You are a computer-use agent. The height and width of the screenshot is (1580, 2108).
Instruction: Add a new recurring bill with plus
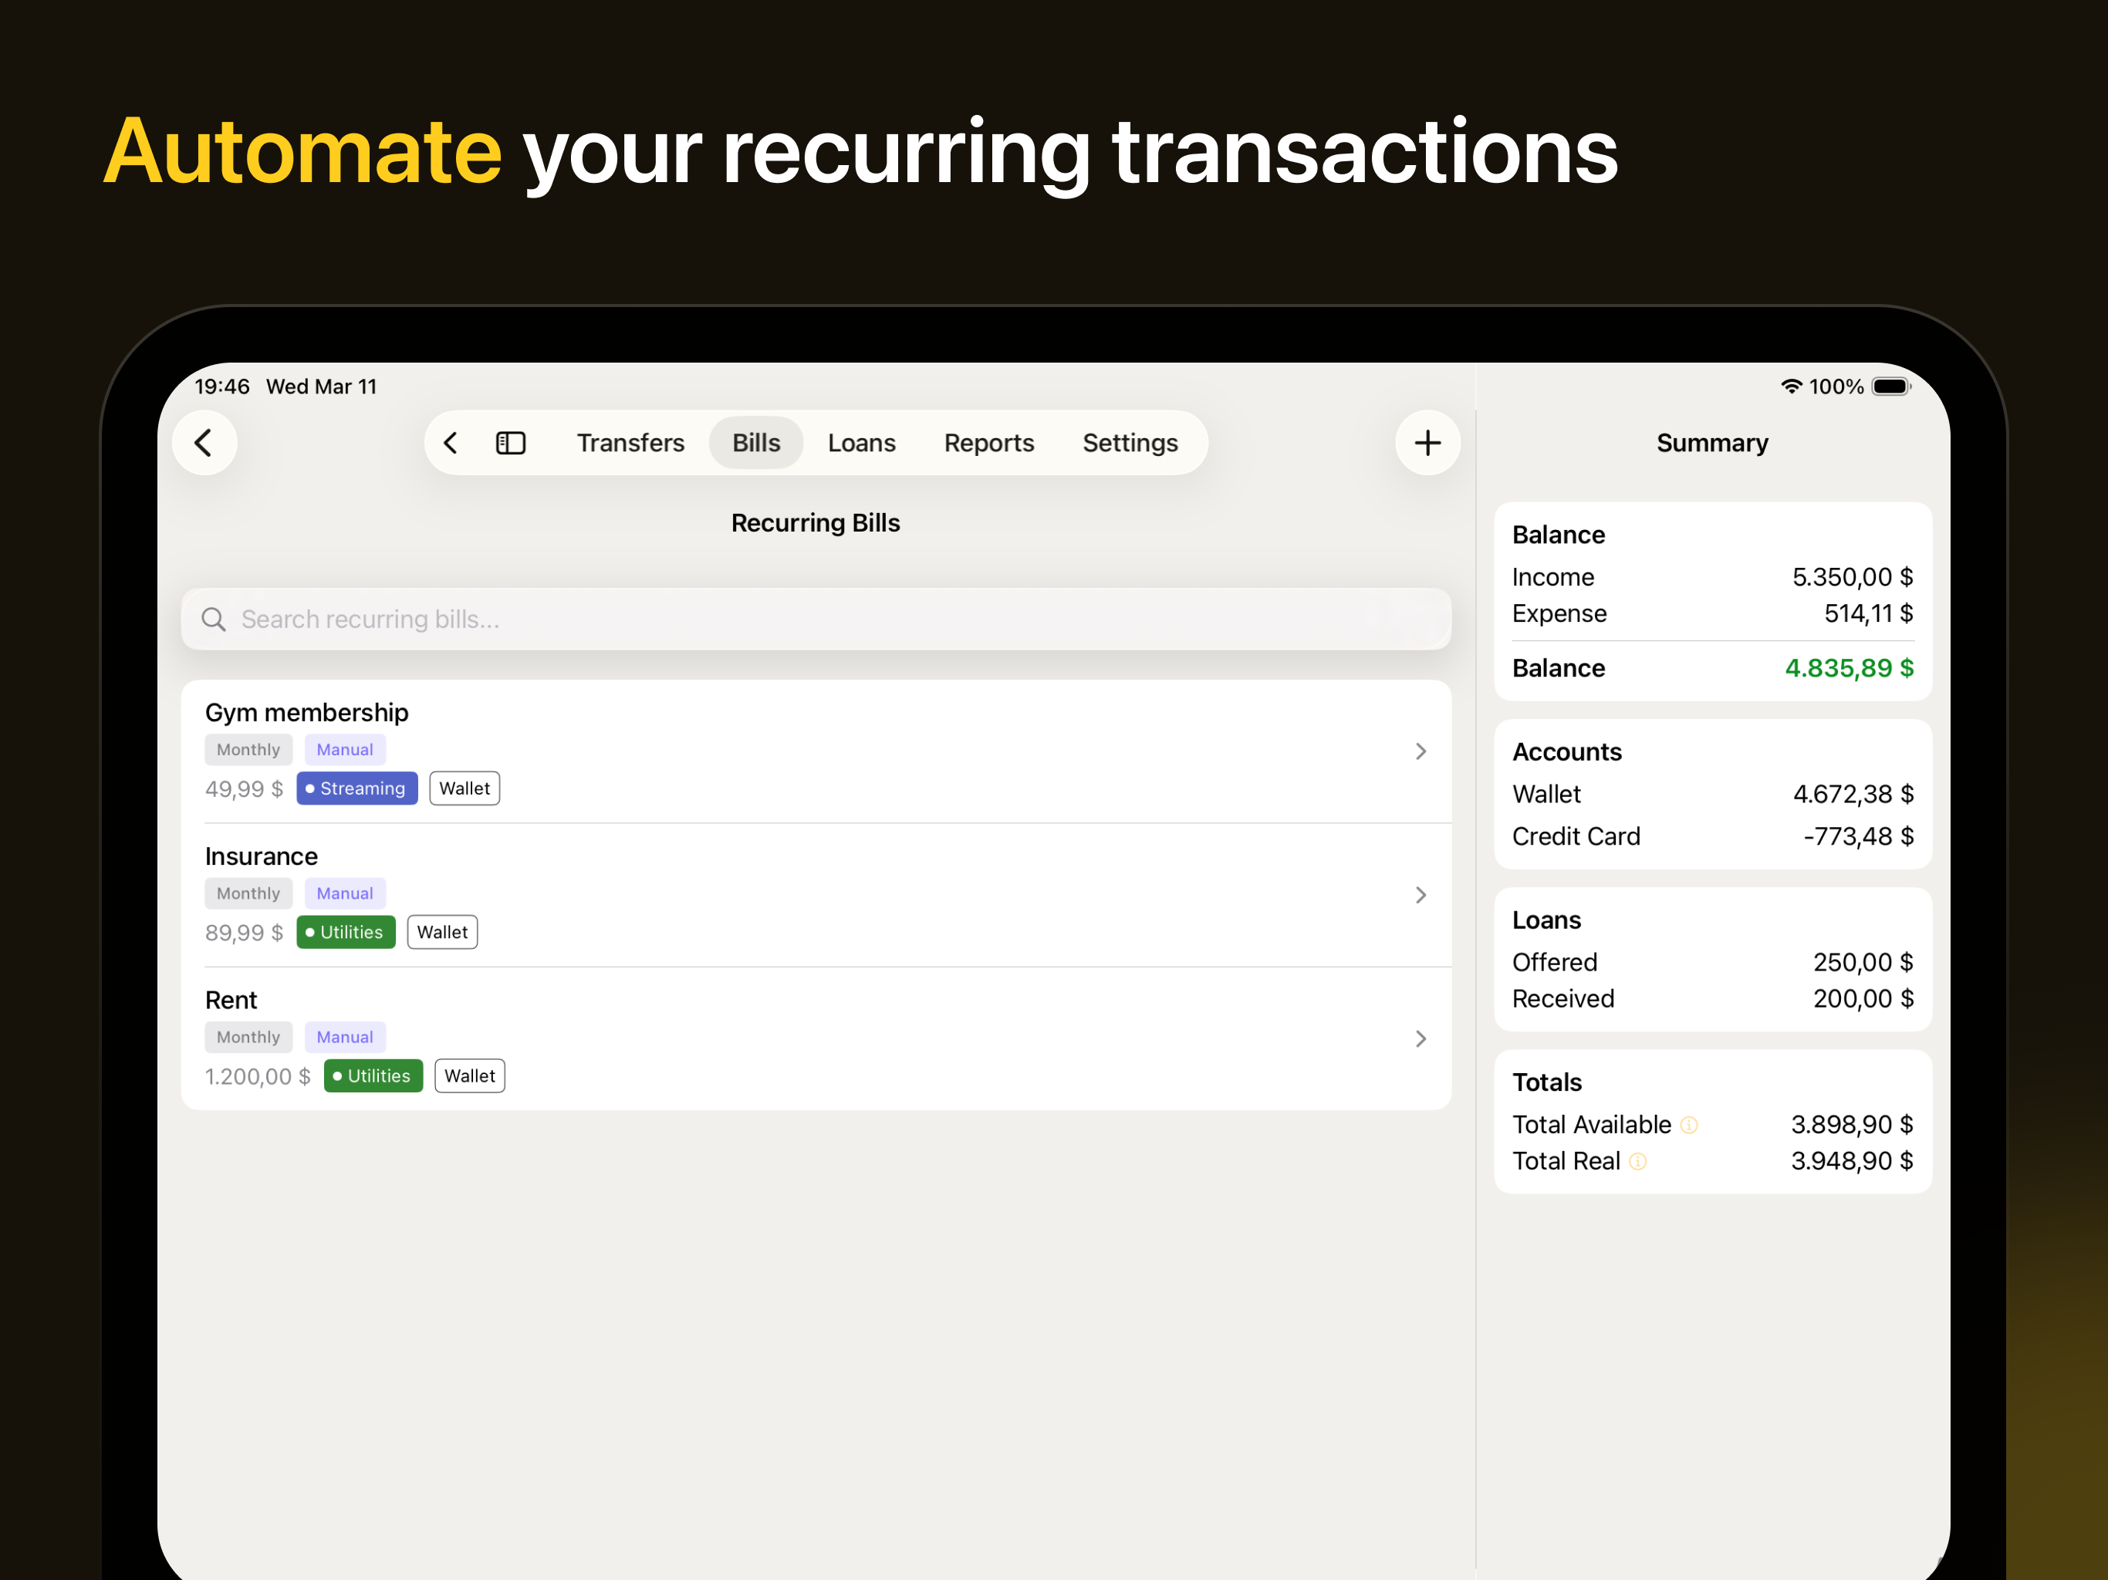[1427, 442]
